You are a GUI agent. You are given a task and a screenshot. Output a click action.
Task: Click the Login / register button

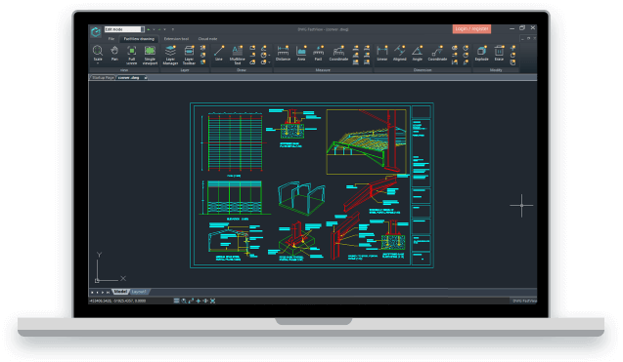coord(471,29)
